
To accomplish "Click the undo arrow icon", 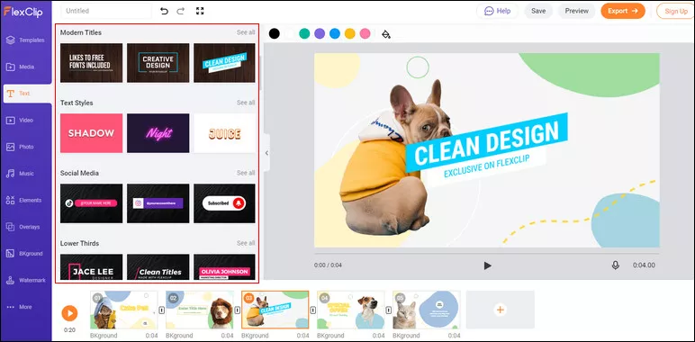I will click(164, 11).
